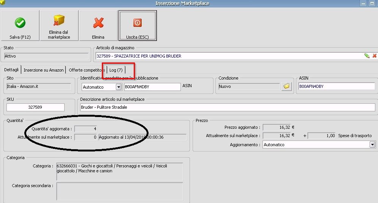The width and height of the screenshot is (378, 203).
Task: Click the Uscita (ESC) button
Action: (138, 25)
